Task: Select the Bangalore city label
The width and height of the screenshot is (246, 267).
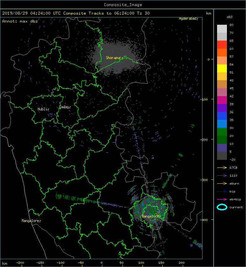Action: tap(151, 216)
